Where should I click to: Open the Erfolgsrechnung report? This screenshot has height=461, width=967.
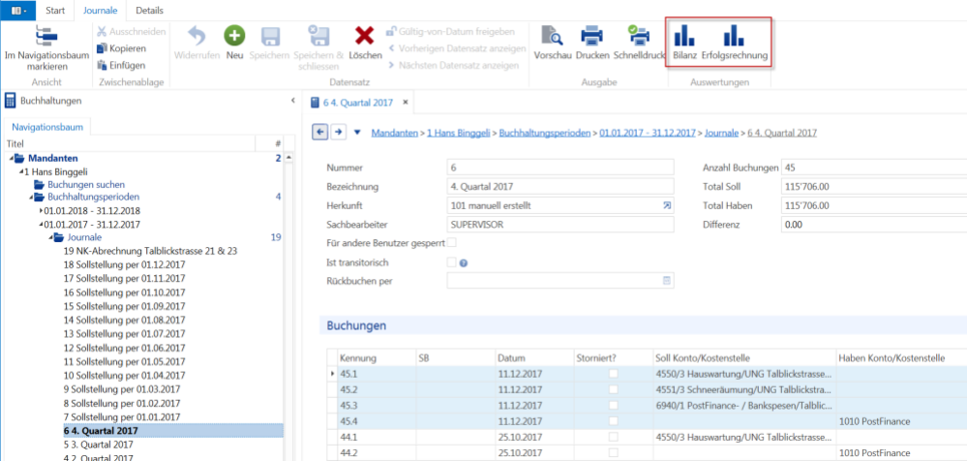(x=735, y=42)
